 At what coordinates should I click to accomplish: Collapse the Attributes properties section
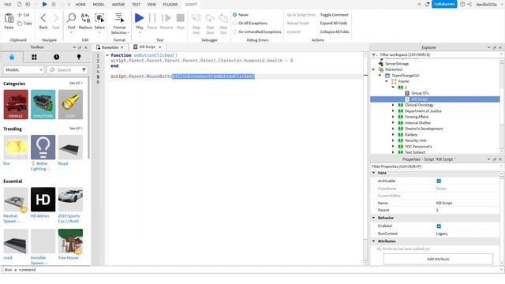click(x=373, y=241)
